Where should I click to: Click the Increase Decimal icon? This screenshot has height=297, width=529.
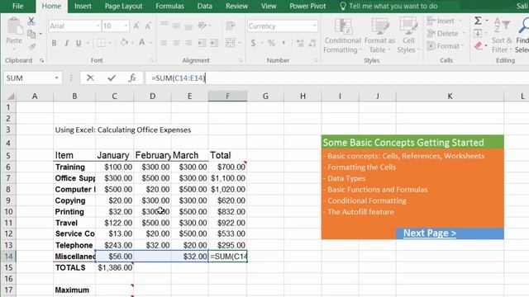(300, 43)
